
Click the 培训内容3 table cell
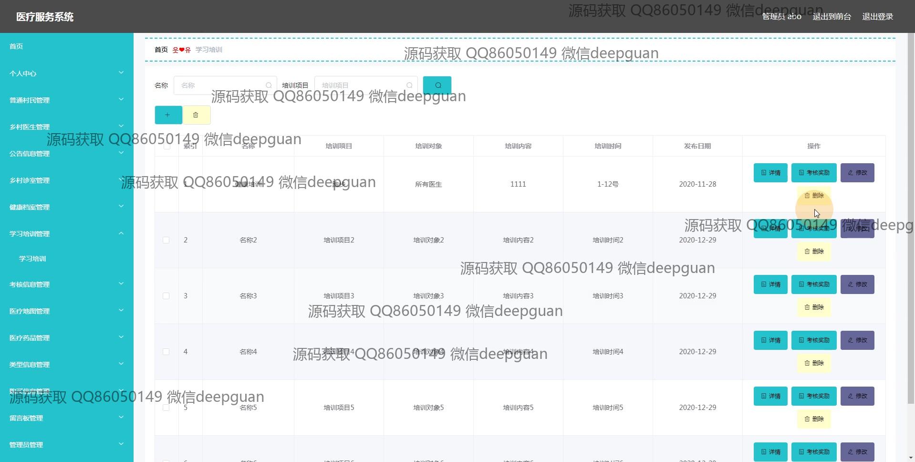518,296
